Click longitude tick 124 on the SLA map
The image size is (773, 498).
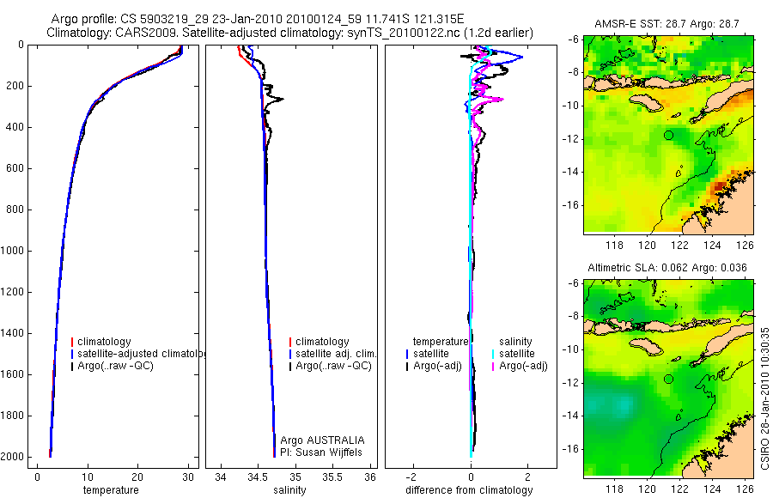coord(712,489)
